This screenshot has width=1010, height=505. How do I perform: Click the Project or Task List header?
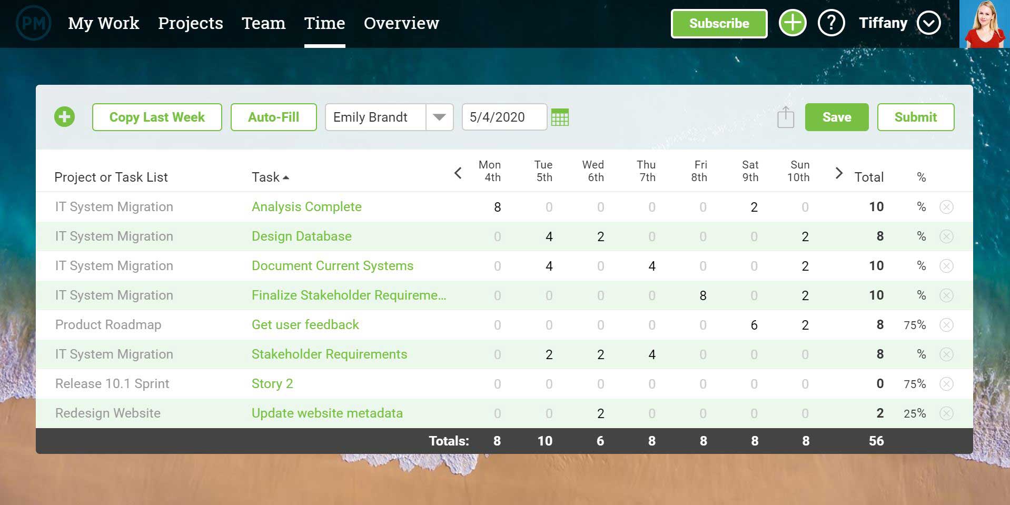tap(111, 177)
